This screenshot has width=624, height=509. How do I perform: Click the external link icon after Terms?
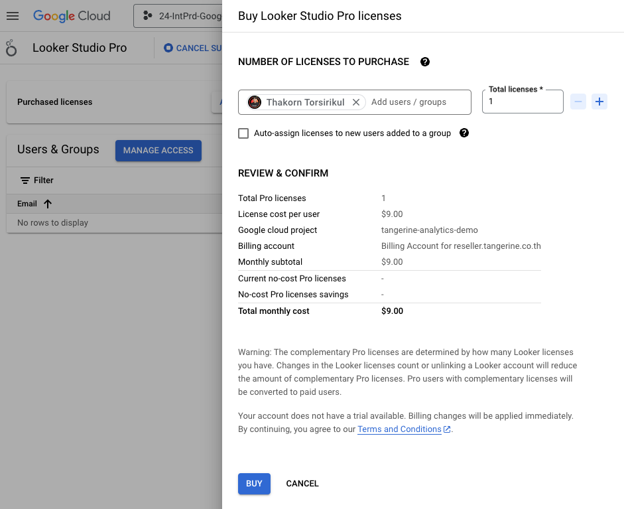click(447, 429)
